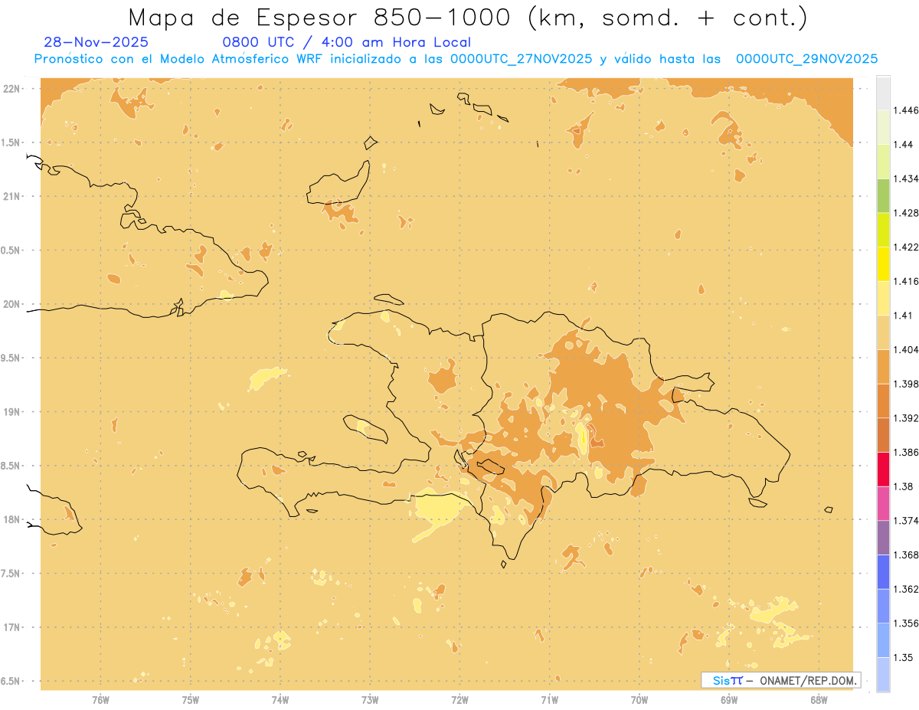Click the colorbar value '1.368'
The width and height of the screenshot is (919, 710).
905,555
